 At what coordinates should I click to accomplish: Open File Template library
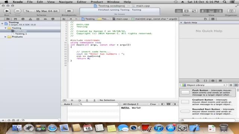[x=198, y=81]
